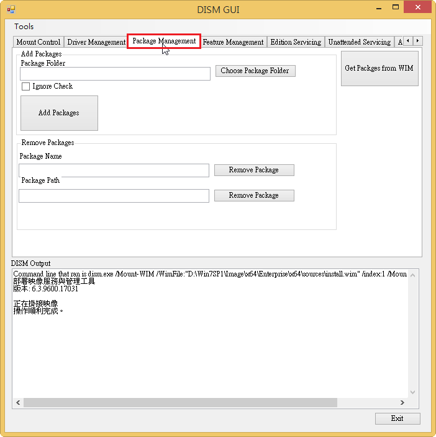Click Get Packages from WIM button
Screen dimensions: 436x437
379,68
